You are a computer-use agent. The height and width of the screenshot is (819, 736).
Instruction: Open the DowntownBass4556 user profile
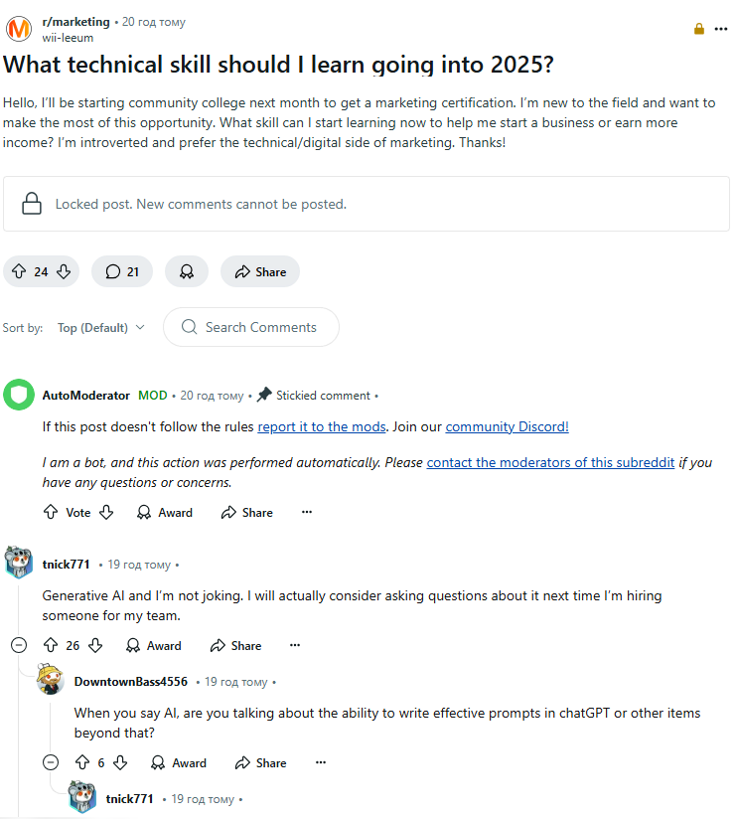[130, 682]
